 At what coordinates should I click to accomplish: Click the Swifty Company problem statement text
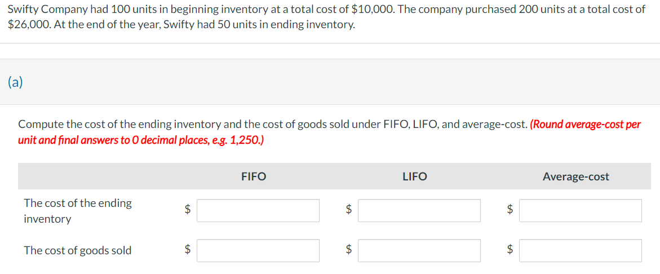327,17
